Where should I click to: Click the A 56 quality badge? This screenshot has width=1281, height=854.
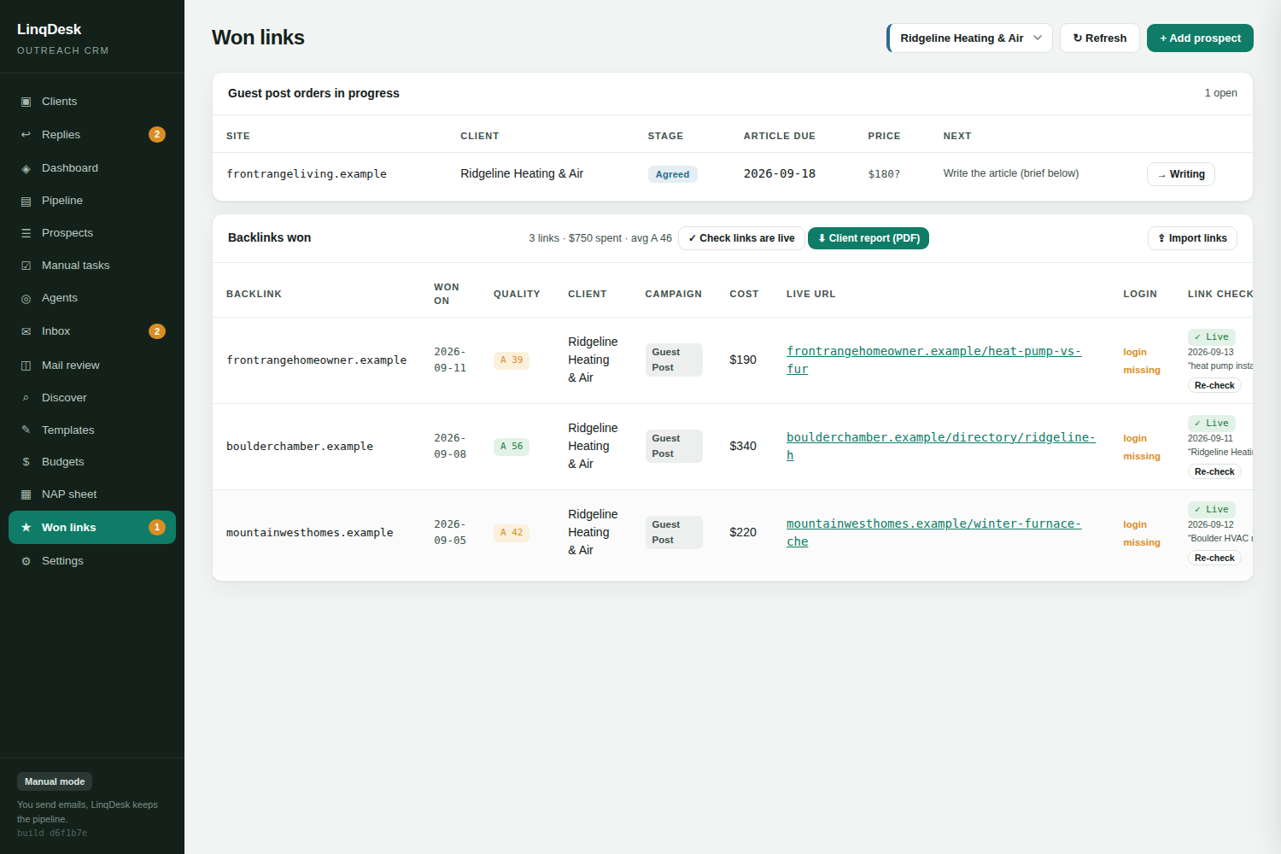tap(512, 447)
